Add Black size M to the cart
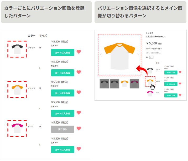188x161 pixels. point(62,52)
